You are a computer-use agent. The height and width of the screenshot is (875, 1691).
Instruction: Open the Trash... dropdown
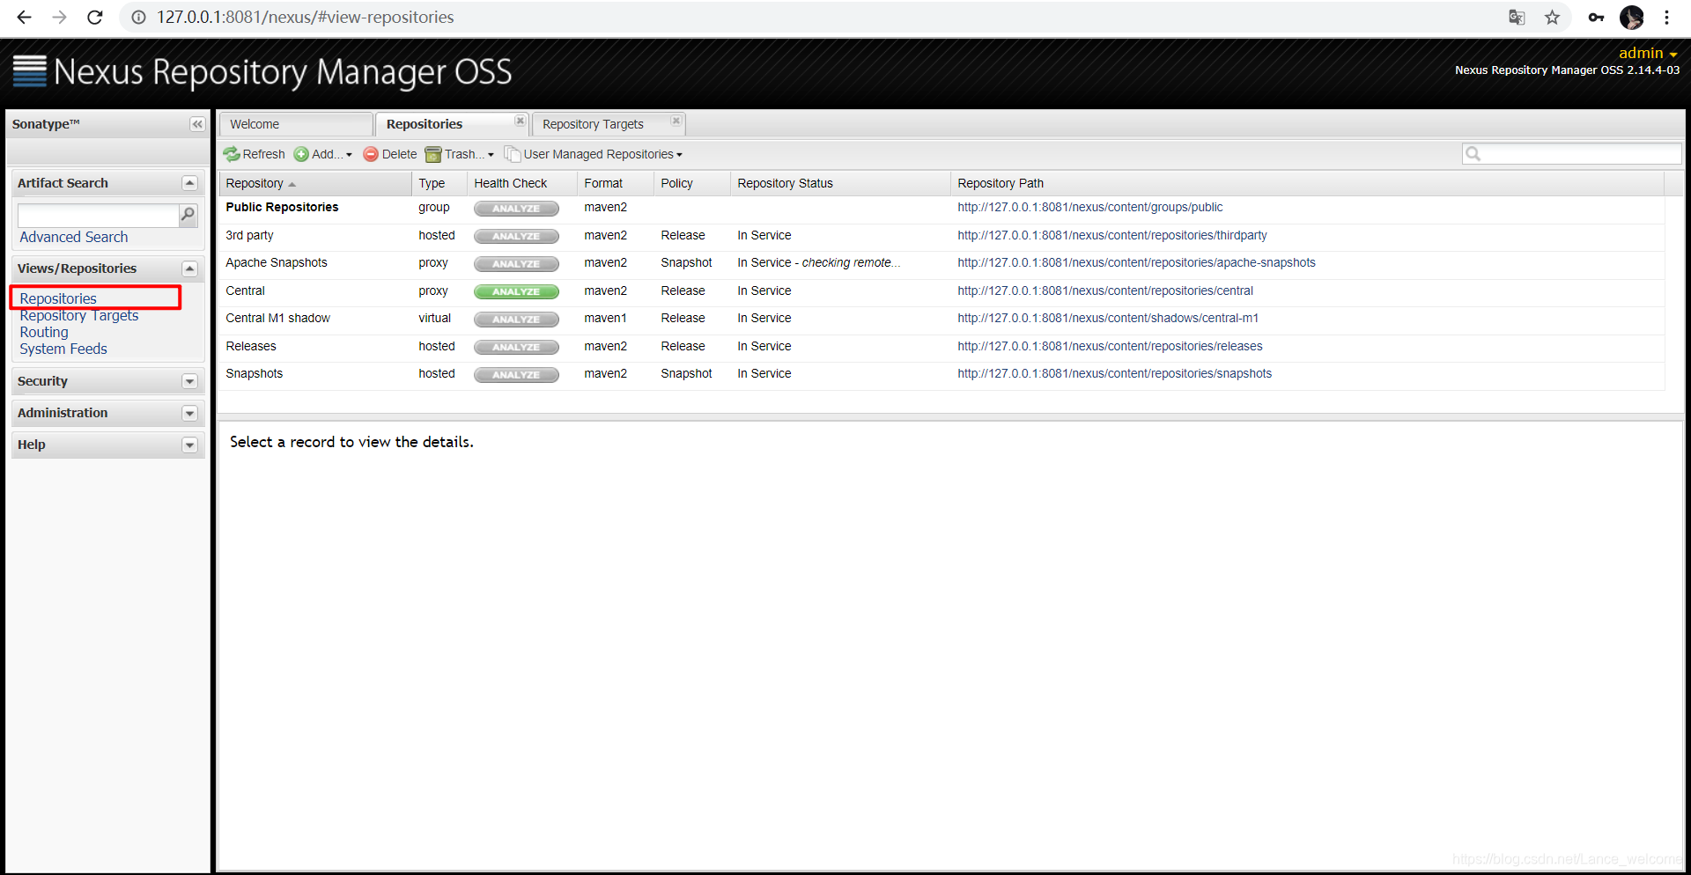460,154
